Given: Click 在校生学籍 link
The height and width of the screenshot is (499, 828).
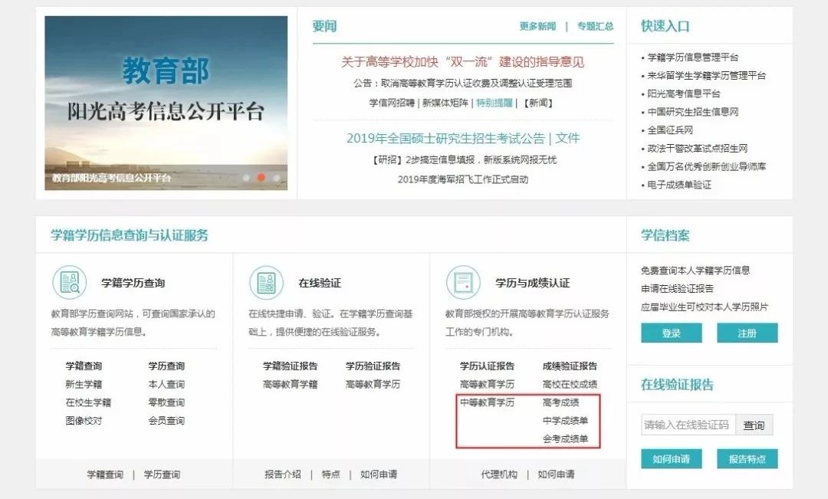Looking at the screenshot, I should (88, 402).
